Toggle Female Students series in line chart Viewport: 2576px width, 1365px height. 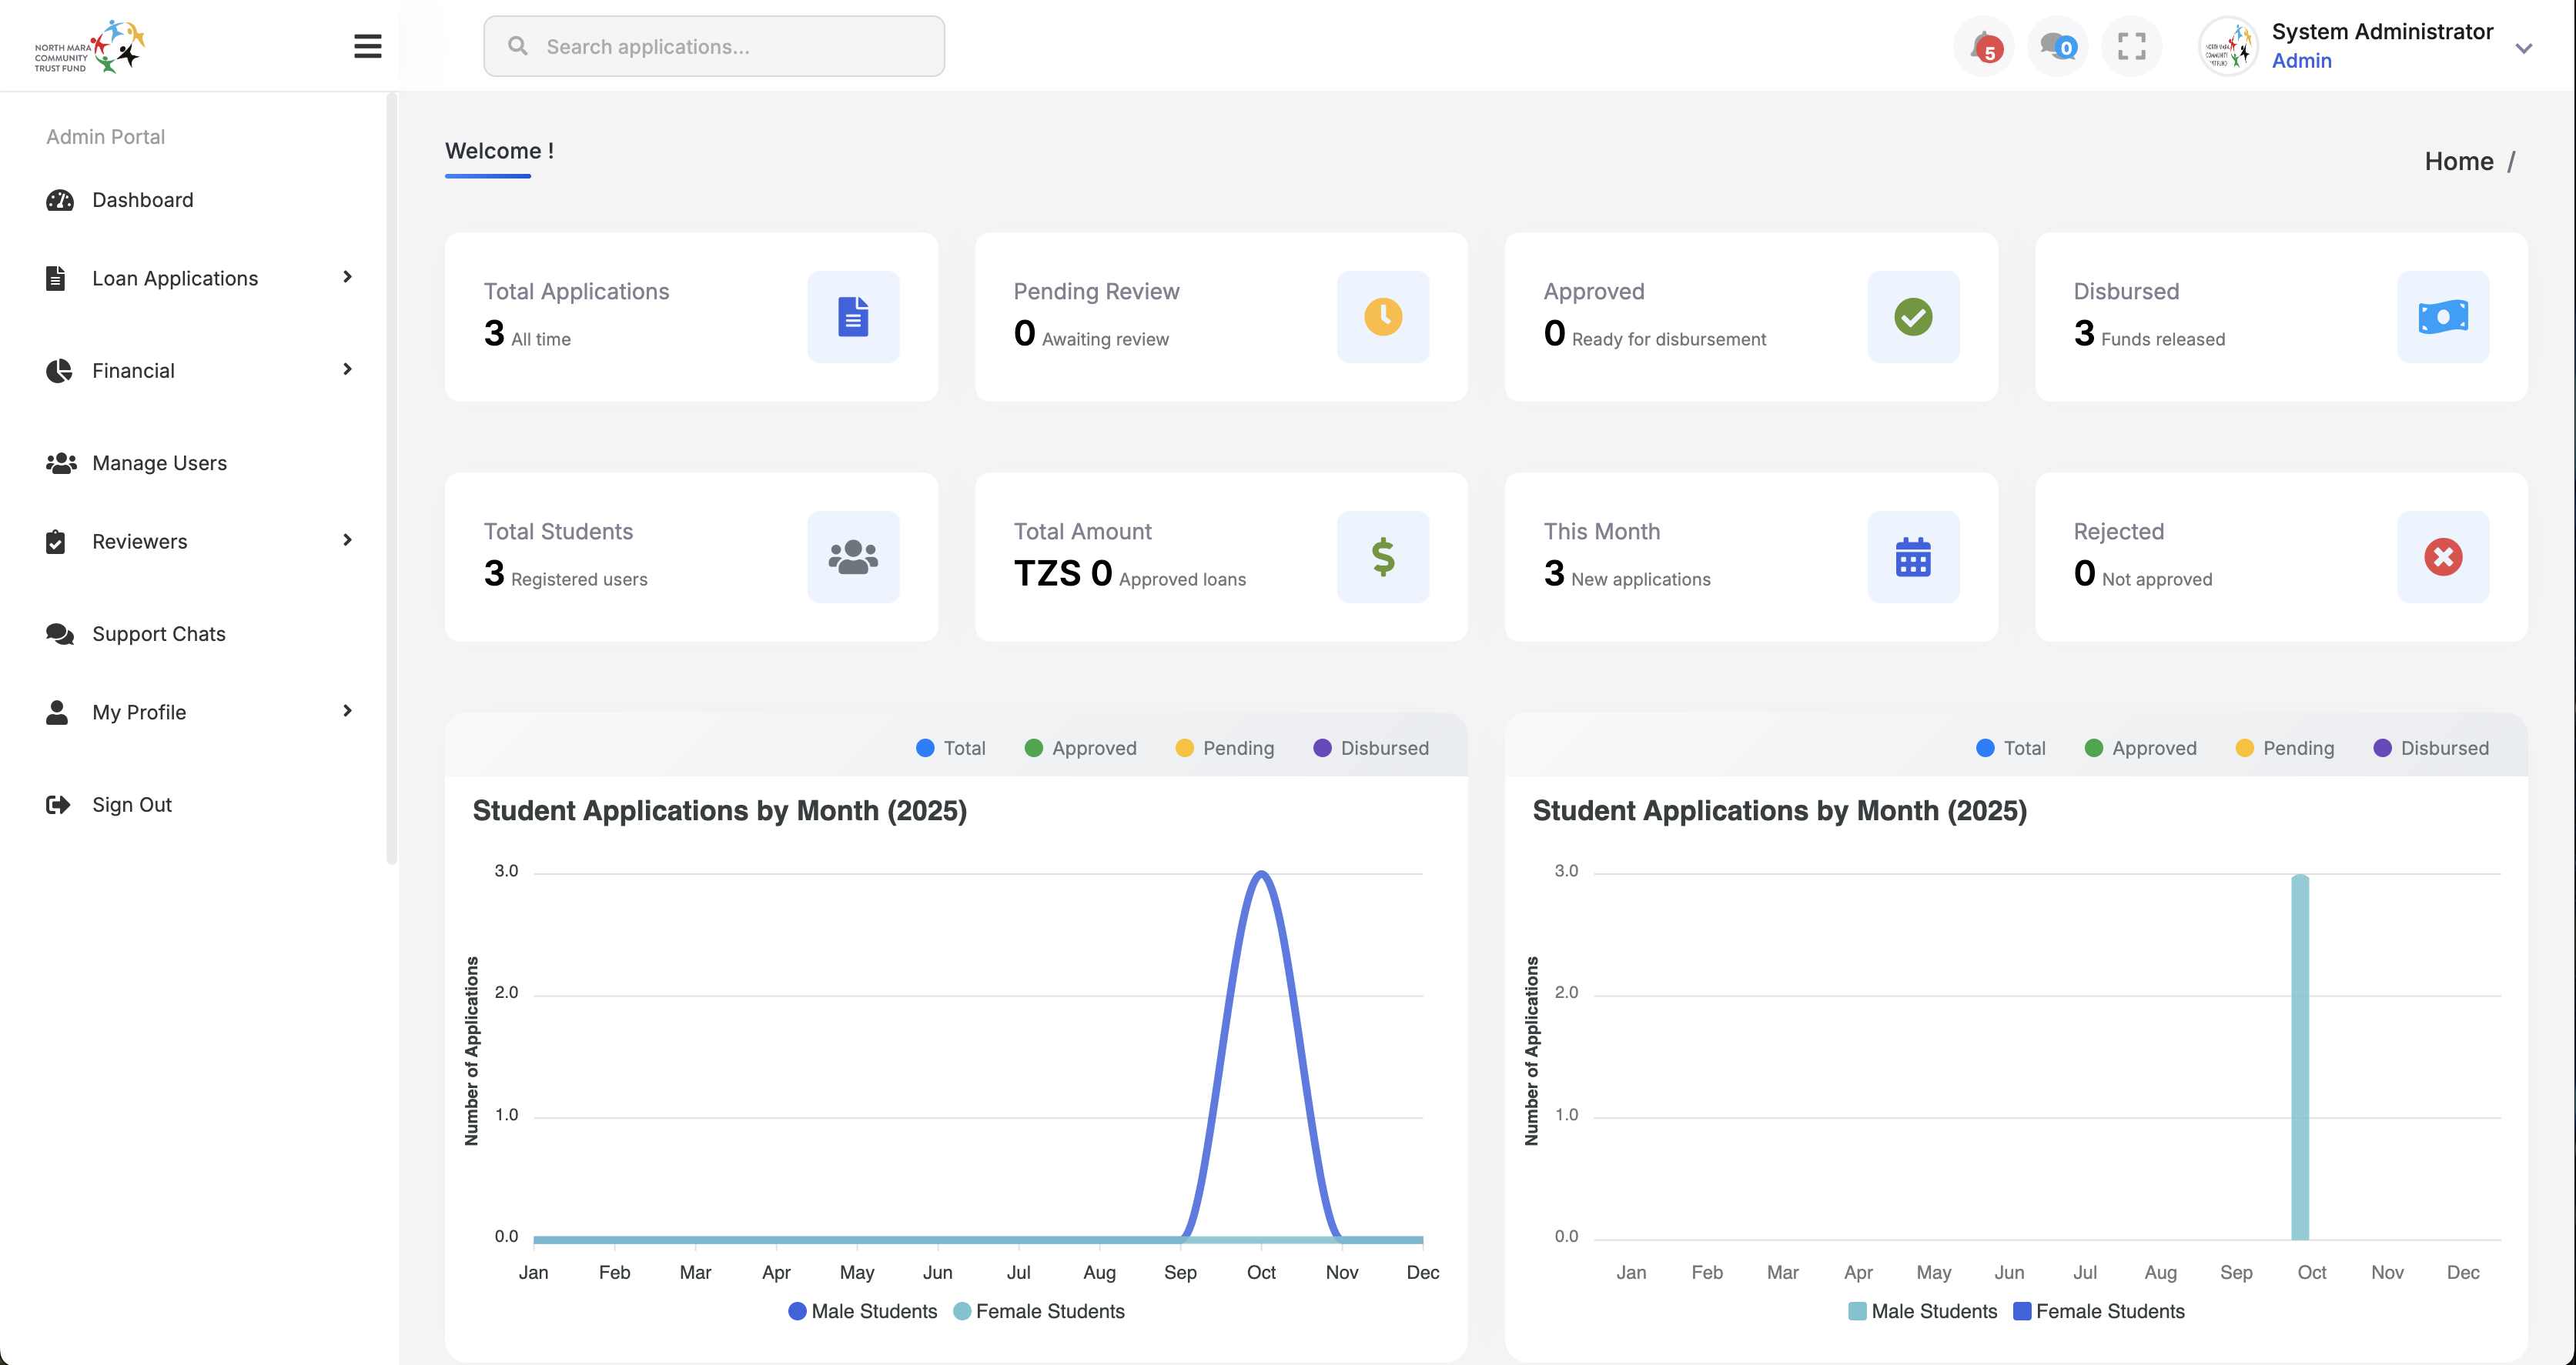pos(1039,1311)
